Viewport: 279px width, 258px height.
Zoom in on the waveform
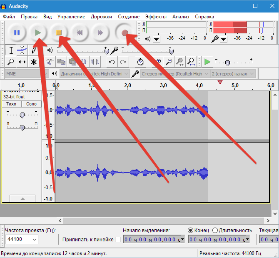158,62
